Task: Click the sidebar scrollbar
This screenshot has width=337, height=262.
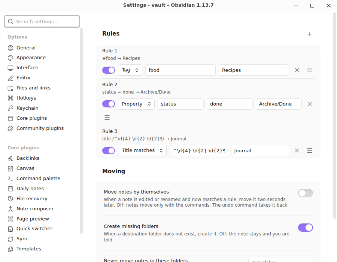Action: (x=81, y=131)
